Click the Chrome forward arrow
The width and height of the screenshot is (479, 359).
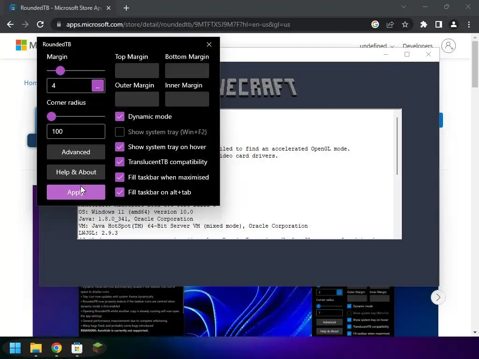[x=25, y=24]
